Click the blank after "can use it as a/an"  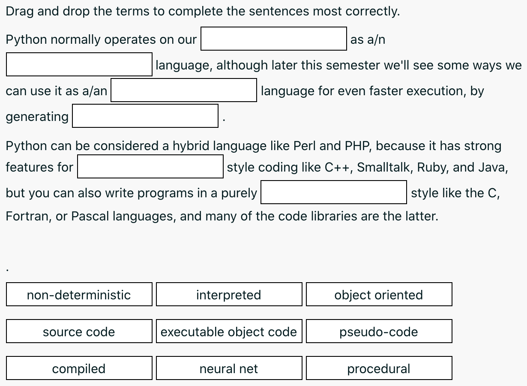click(183, 90)
